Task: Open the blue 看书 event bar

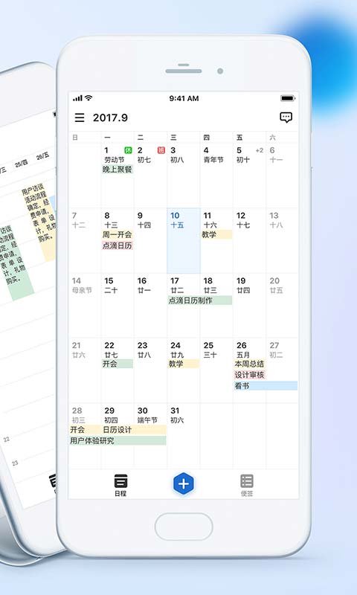Action: point(266,386)
